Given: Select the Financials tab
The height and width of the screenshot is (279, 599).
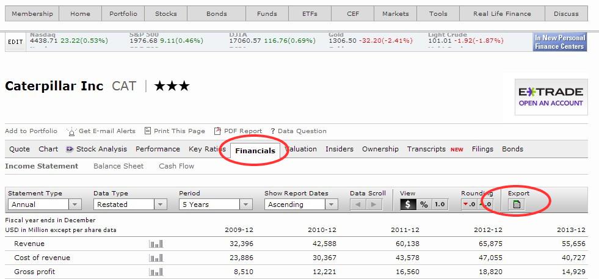Looking at the screenshot, I should click(255, 151).
